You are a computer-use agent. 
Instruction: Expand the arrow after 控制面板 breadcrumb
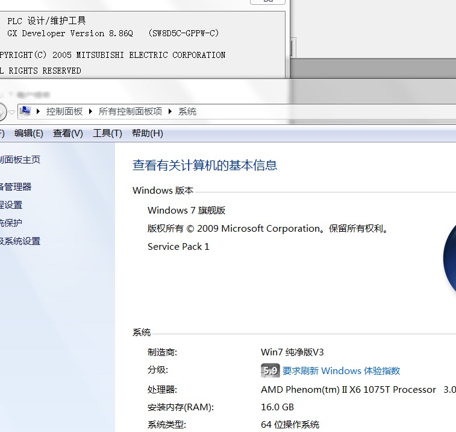pos(92,112)
